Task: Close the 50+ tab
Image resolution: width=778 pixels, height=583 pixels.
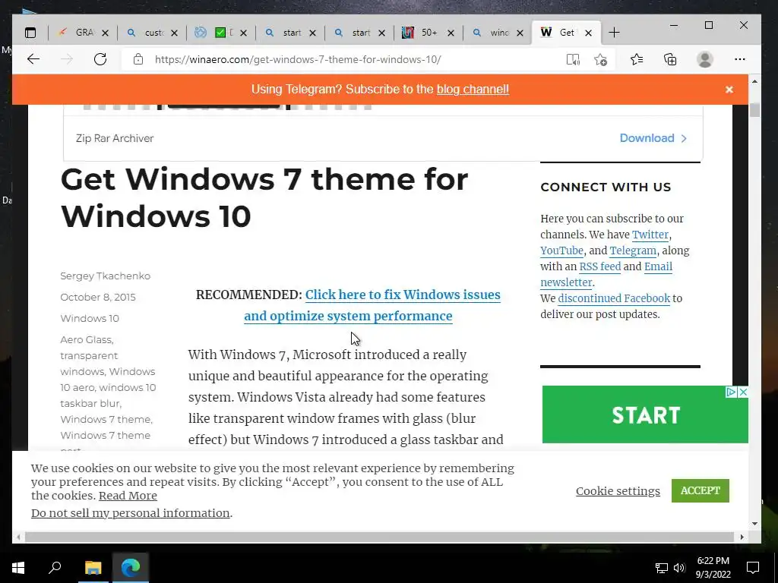Action: tap(451, 33)
